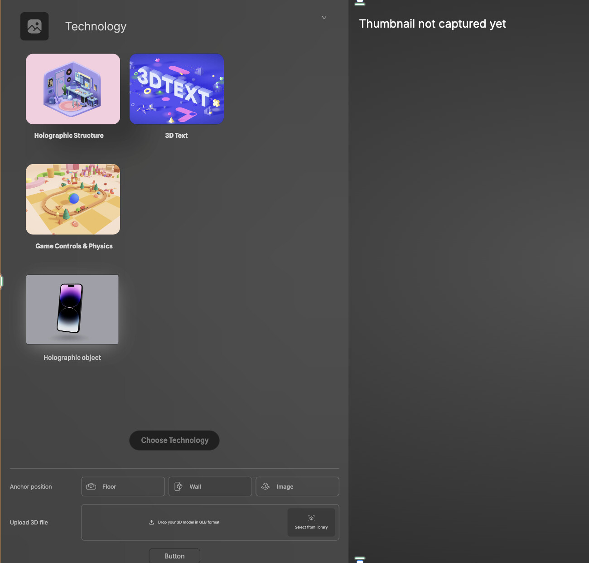Click the image icon beside Technology heading

tap(34, 26)
